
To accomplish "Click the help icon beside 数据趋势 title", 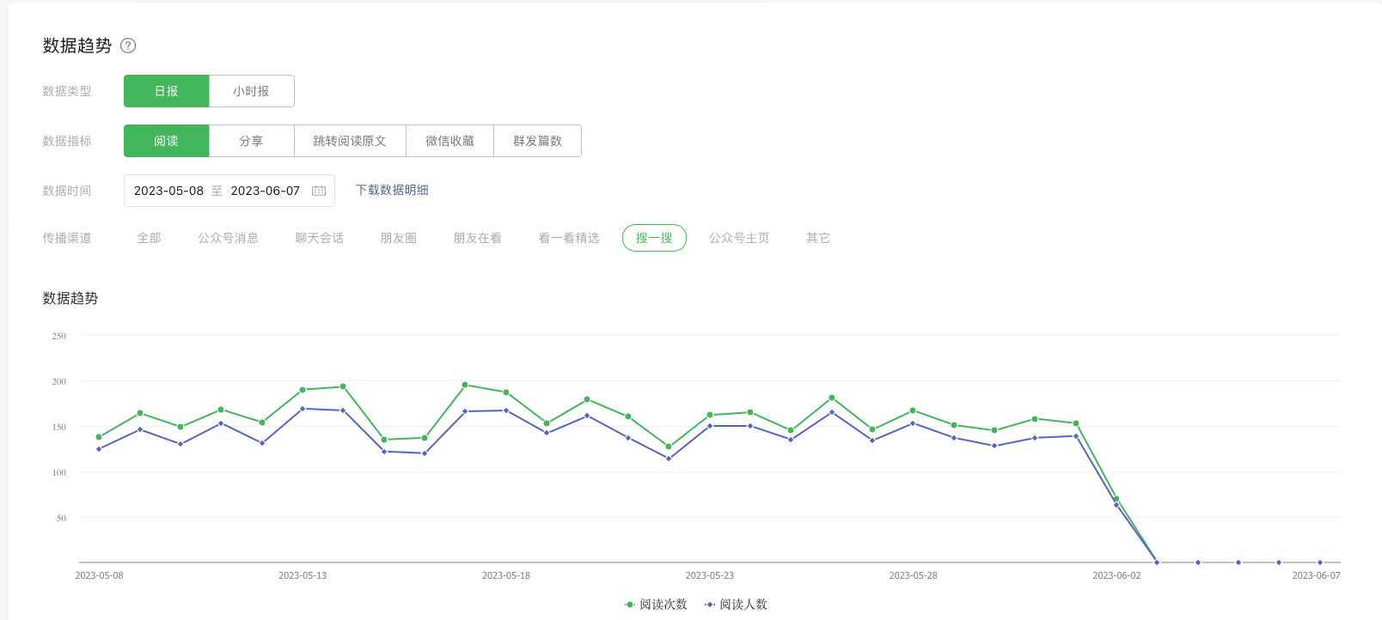I will point(128,46).
